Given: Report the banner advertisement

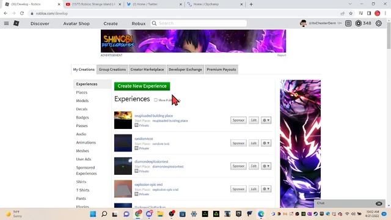Looking at the screenshot, I should [x=282, y=55].
